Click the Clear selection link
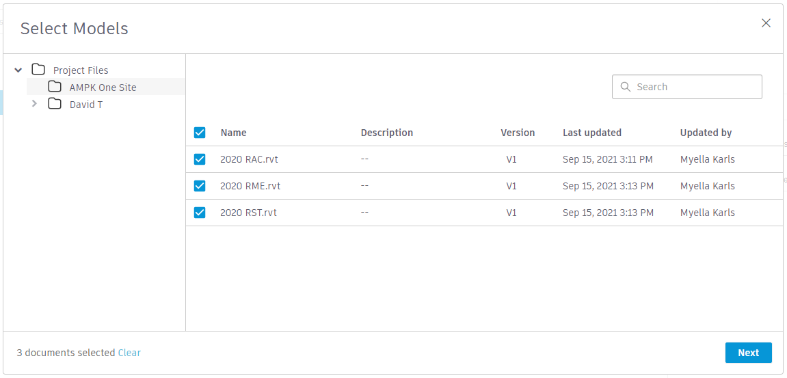 pyautogui.click(x=129, y=353)
